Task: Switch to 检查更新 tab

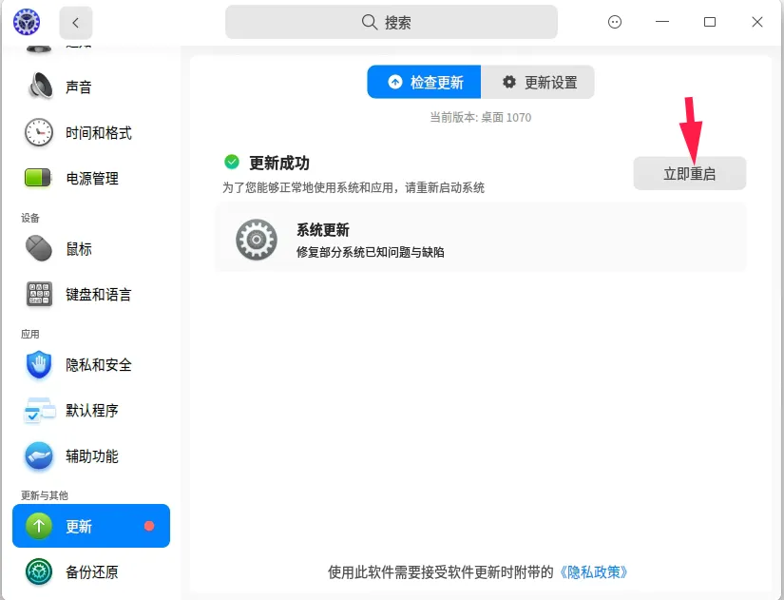Action: 424,82
